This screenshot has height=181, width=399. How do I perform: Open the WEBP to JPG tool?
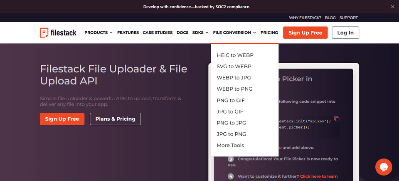click(234, 77)
